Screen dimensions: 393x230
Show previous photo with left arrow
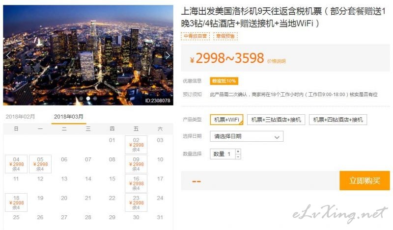[x=9, y=55]
